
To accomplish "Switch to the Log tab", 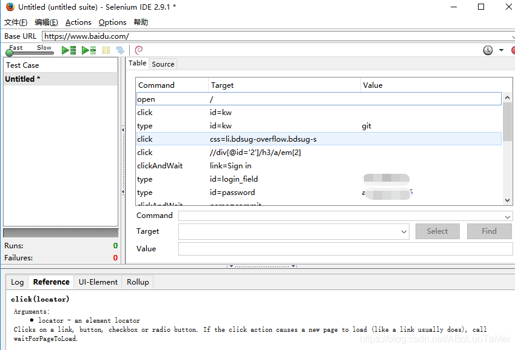I will coord(17,282).
